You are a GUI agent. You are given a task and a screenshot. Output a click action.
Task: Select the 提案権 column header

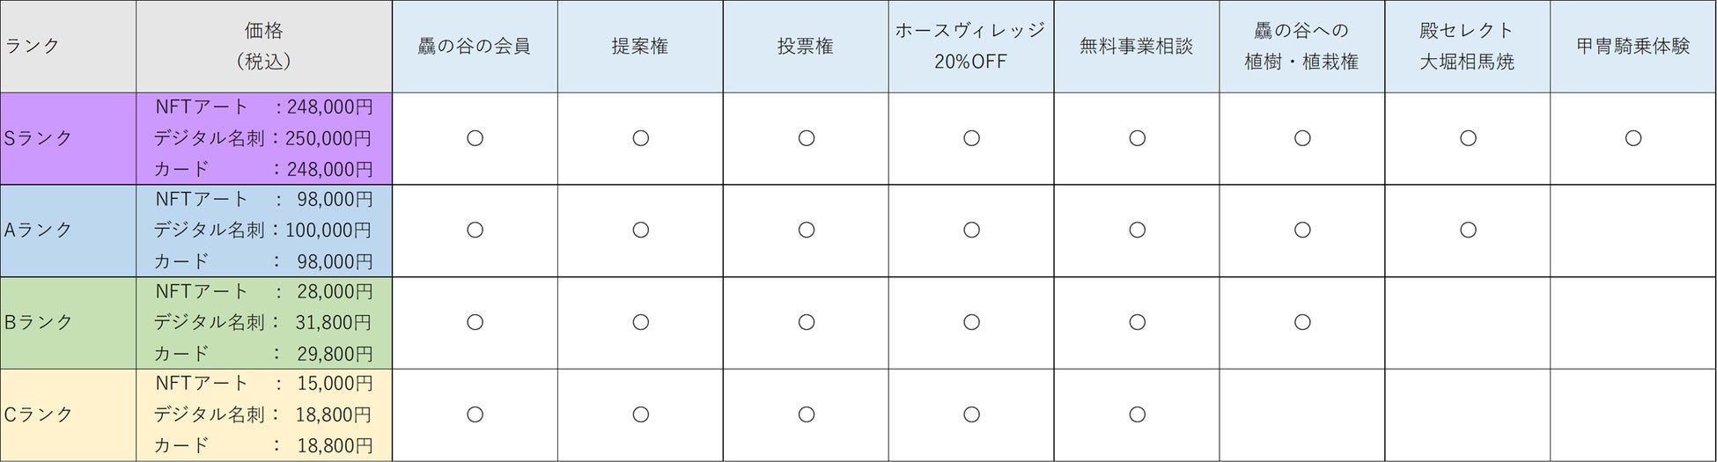click(x=640, y=46)
